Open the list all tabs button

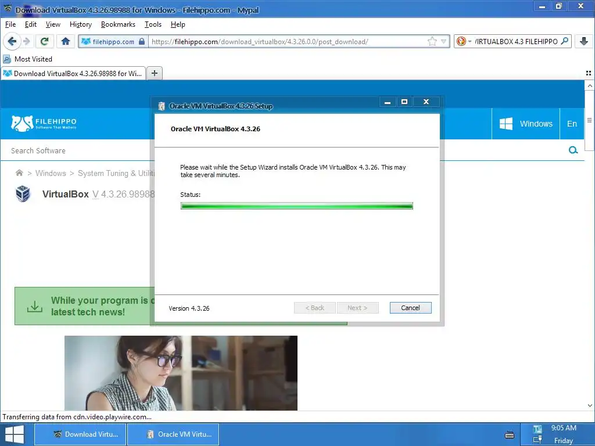[589, 73]
